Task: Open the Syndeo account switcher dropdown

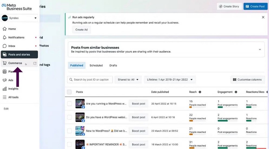Action: 19,18
